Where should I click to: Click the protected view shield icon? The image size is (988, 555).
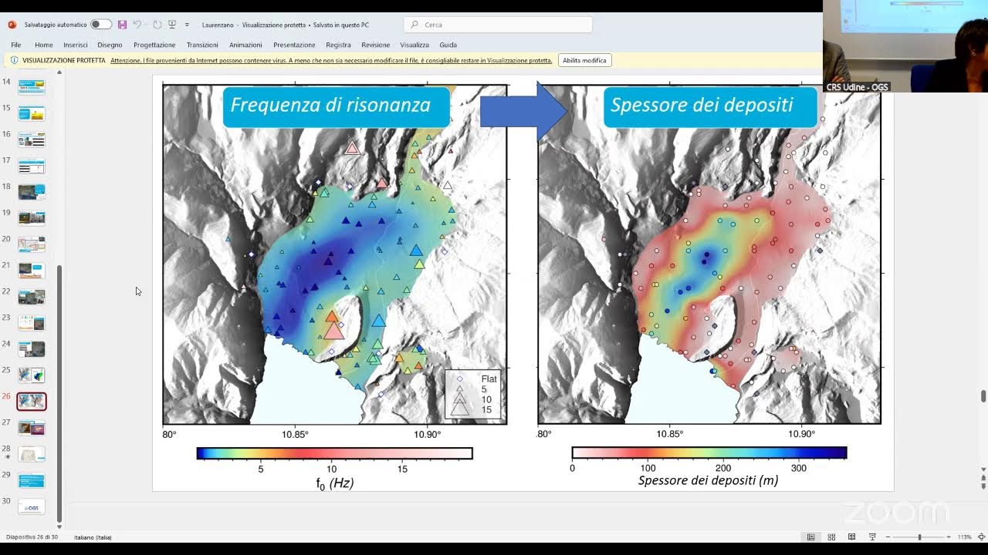point(15,60)
